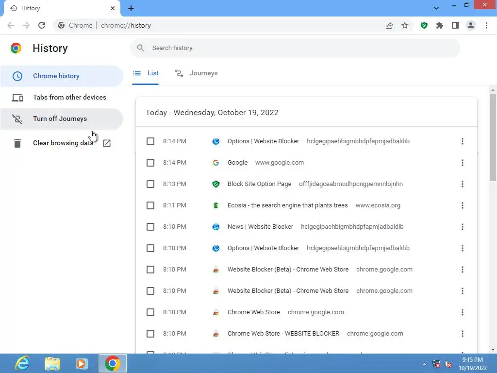
Task: Open actions menu for Chrome Web Store entry
Action: (463, 312)
